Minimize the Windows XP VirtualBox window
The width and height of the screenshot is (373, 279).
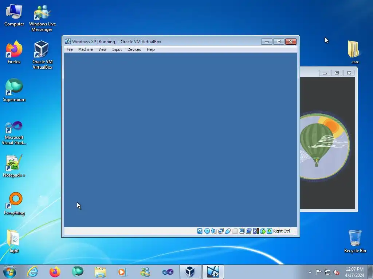(267, 42)
